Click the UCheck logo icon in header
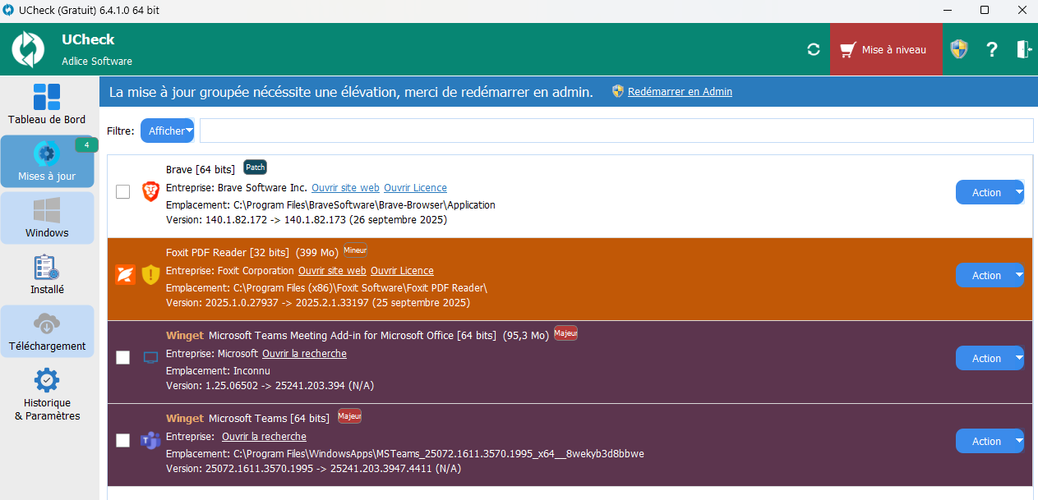Viewport: 1038px width, 500px height. tap(28, 49)
